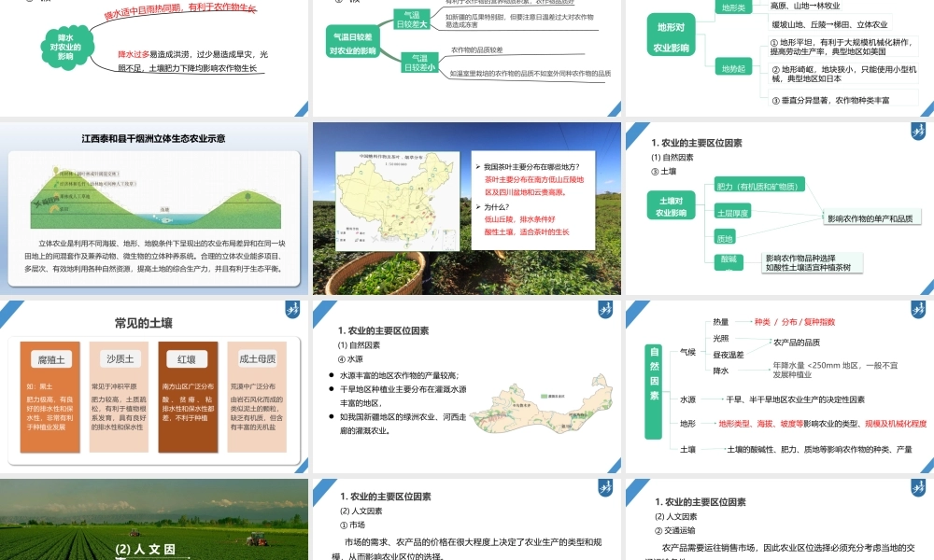Expand the 地形起伏 node branches
Image resolution: width=934 pixels, height=560 pixels.
point(736,67)
